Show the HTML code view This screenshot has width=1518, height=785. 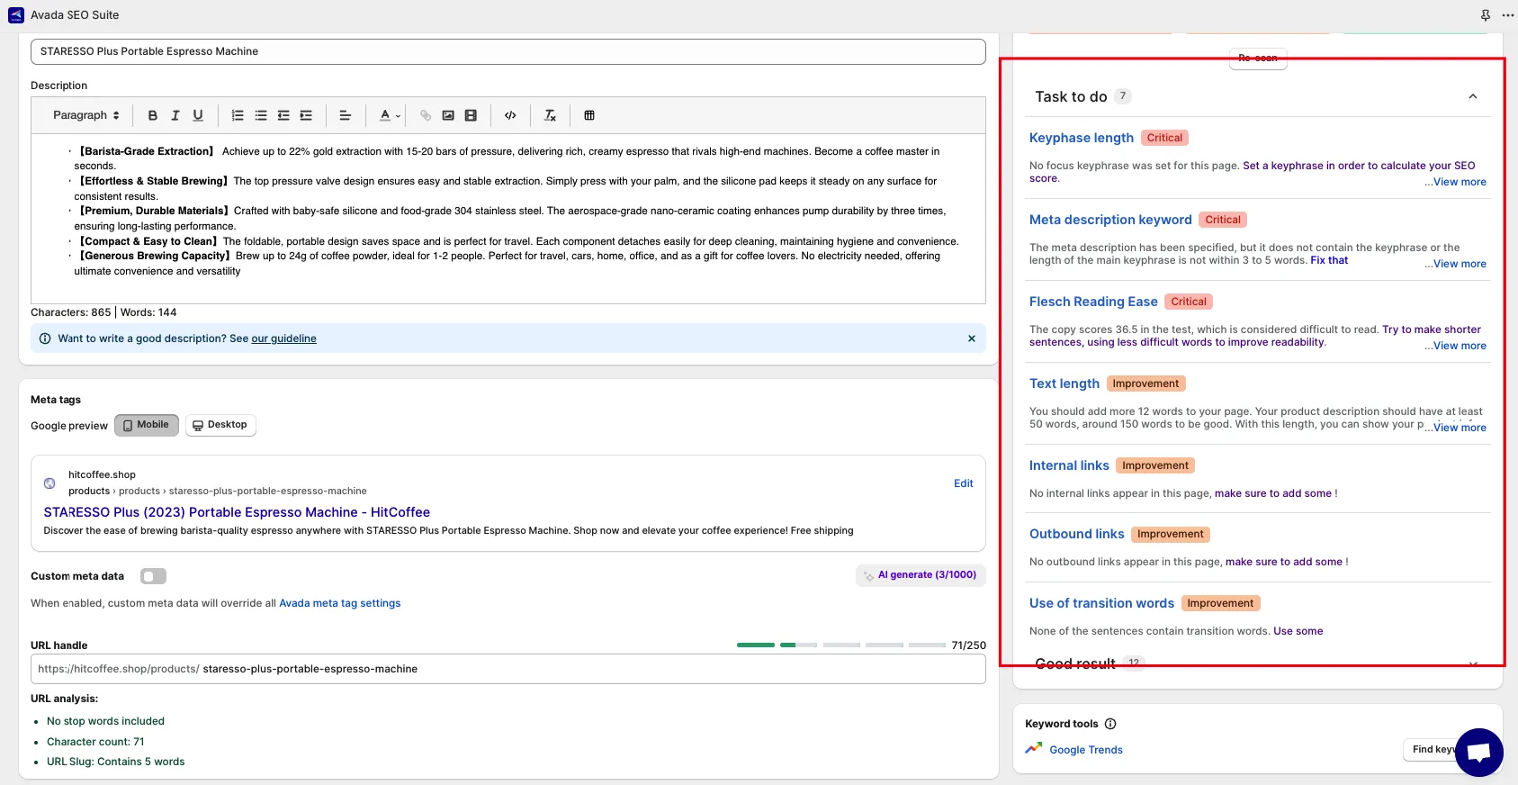[510, 115]
